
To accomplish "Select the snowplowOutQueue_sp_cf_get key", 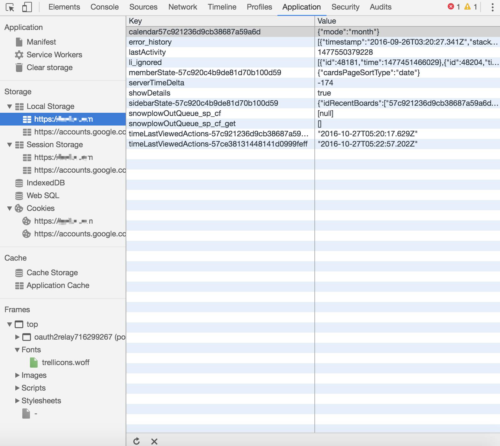I will tap(182, 124).
